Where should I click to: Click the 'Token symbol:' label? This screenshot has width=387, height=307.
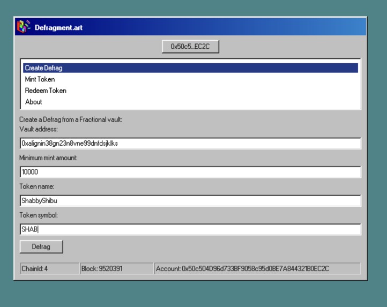point(39,215)
